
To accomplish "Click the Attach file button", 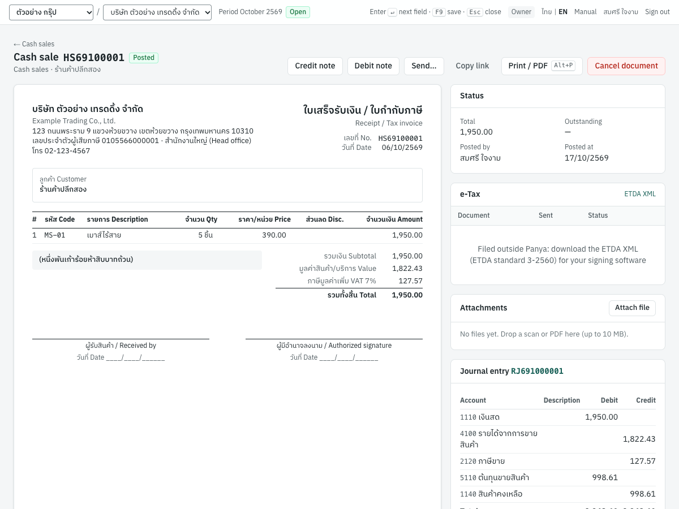I will click(632, 308).
